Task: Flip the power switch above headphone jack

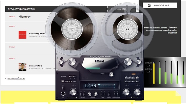Action: (x=63, y=88)
